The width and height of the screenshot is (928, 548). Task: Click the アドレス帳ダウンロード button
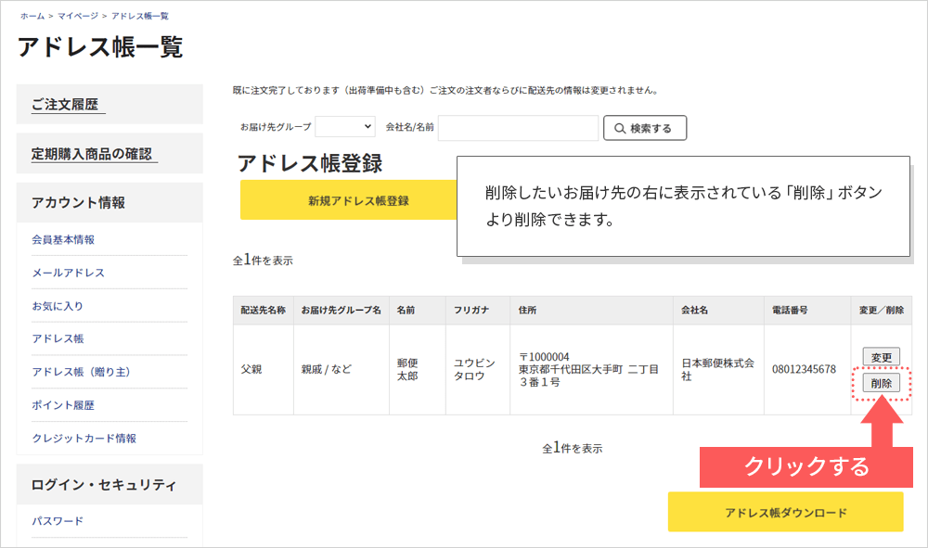pos(785,512)
